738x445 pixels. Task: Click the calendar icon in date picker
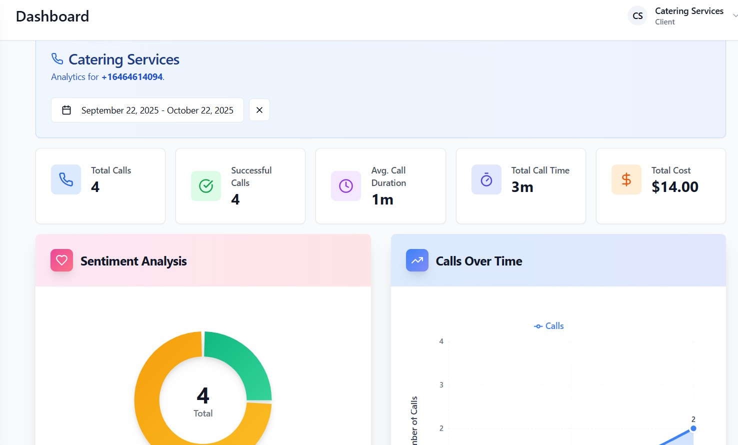tap(66, 110)
